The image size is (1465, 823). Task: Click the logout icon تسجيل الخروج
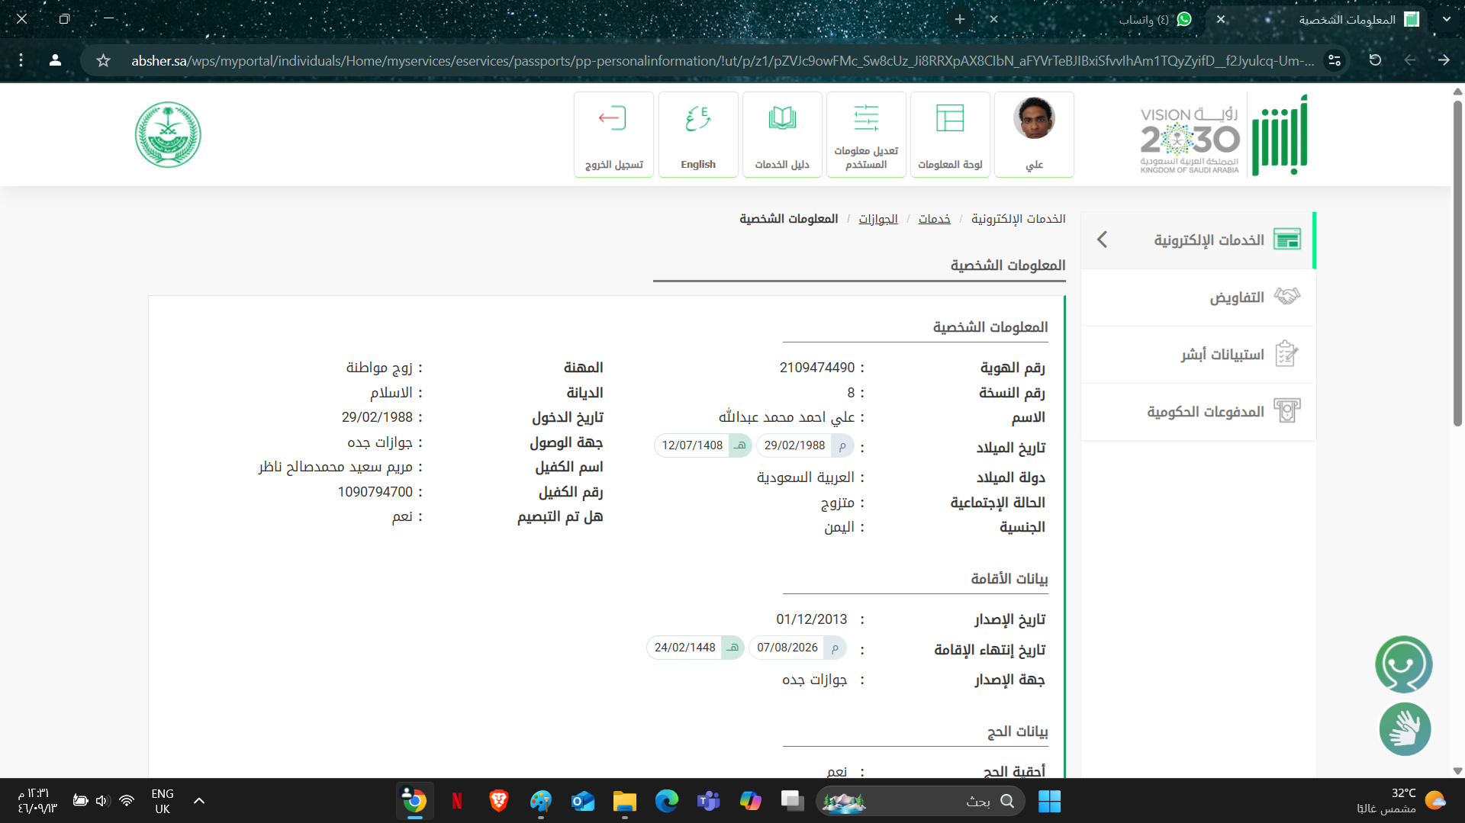click(613, 134)
